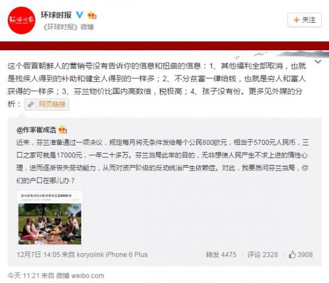Click the 微博 weibo.com source link
329x283 pixels.
click(x=80, y=275)
